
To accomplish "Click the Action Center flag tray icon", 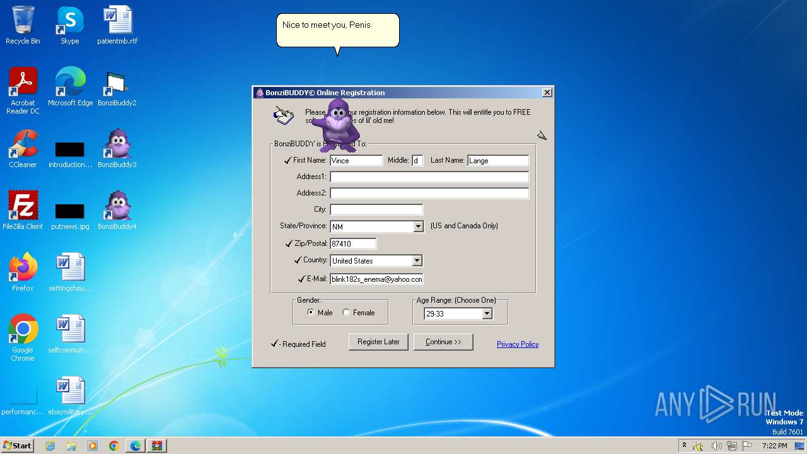I will 747,446.
